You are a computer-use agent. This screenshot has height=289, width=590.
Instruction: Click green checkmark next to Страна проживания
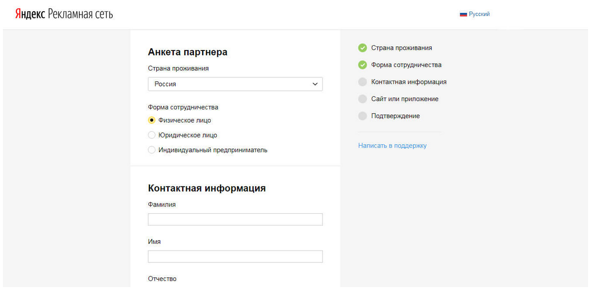coord(363,48)
